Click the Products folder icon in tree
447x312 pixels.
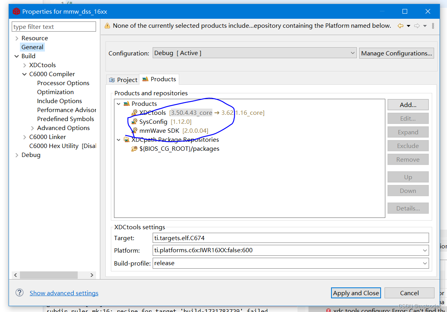126,103
